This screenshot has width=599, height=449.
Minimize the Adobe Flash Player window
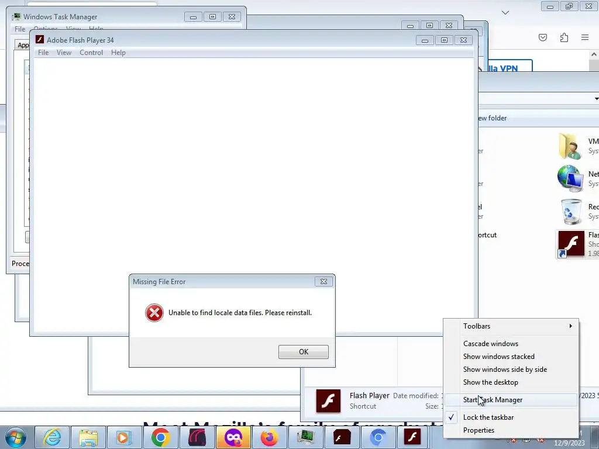point(425,40)
